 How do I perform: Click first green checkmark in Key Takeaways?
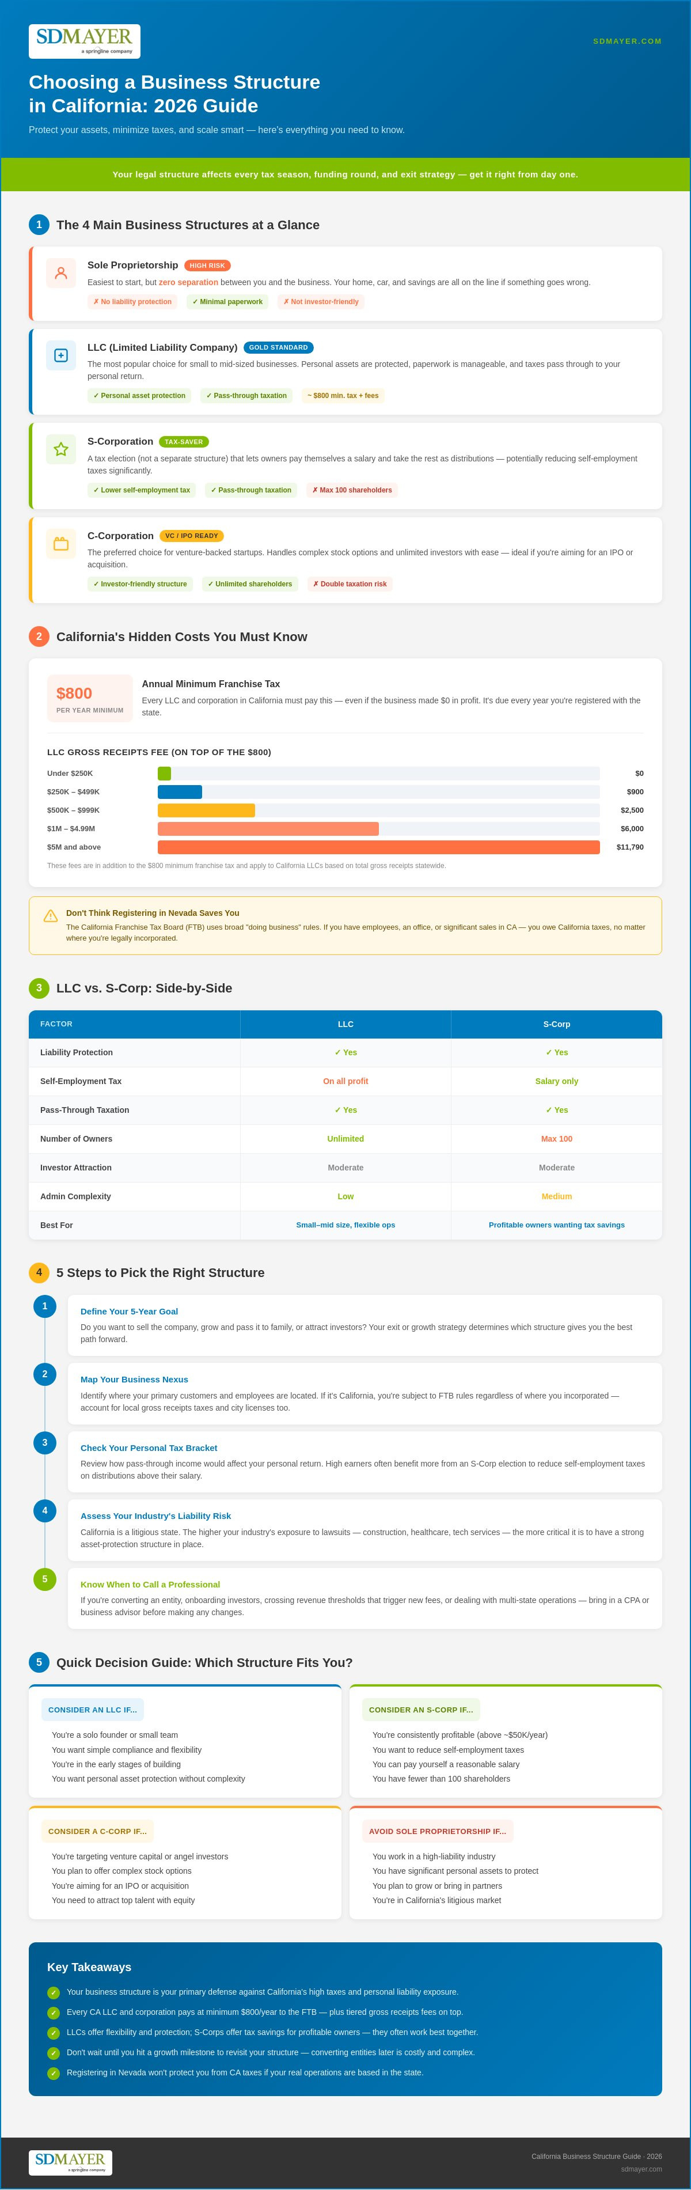[54, 1992]
